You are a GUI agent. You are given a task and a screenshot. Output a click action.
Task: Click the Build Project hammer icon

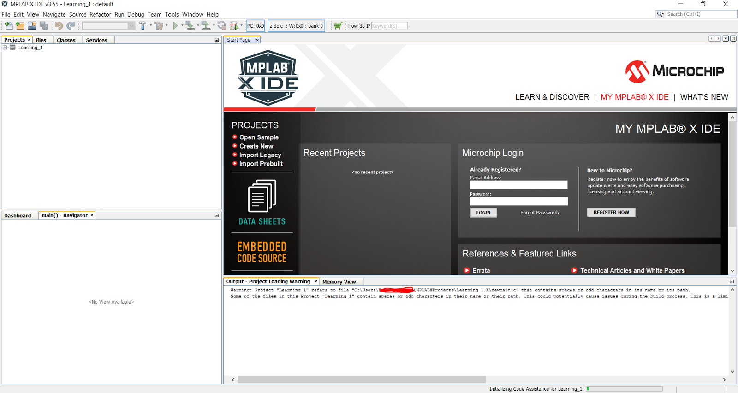tap(143, 26)
